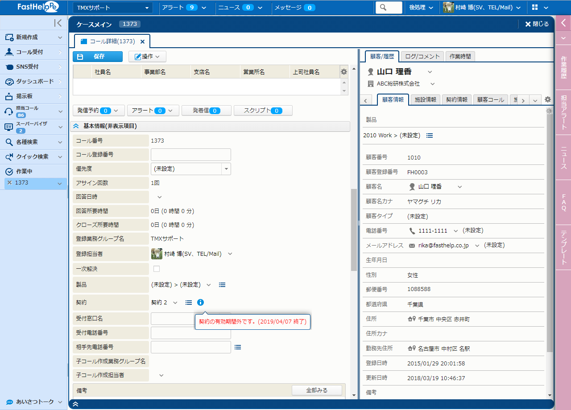Image resolution: width=571 pixels, height=410 pixels.
Task: Open the gear settings icon in employee table header
Action: click(343, 72)
